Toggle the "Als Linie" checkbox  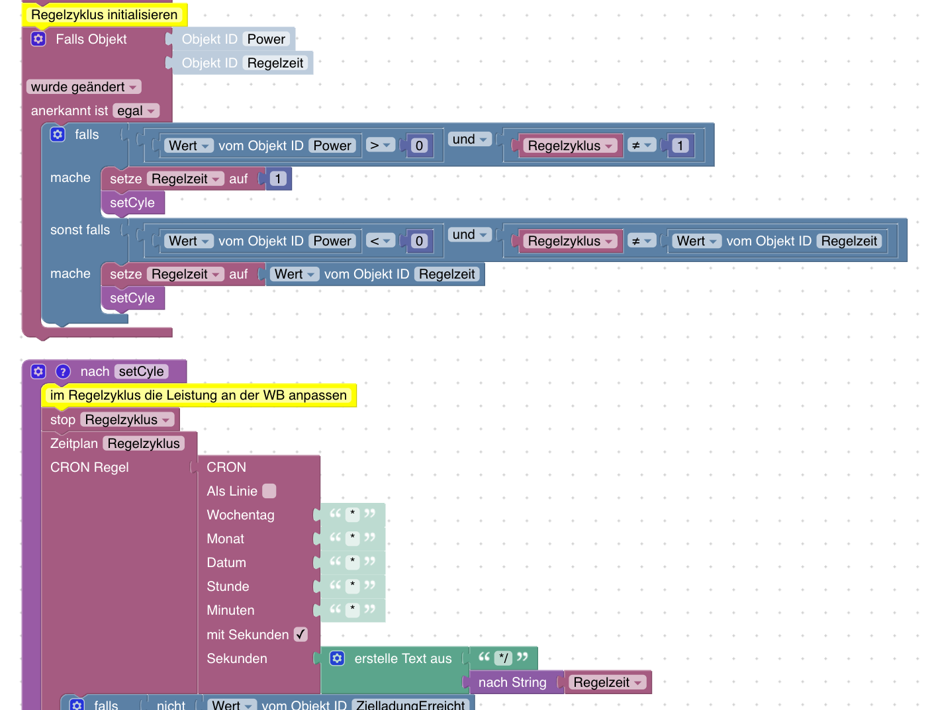[269, 491]
